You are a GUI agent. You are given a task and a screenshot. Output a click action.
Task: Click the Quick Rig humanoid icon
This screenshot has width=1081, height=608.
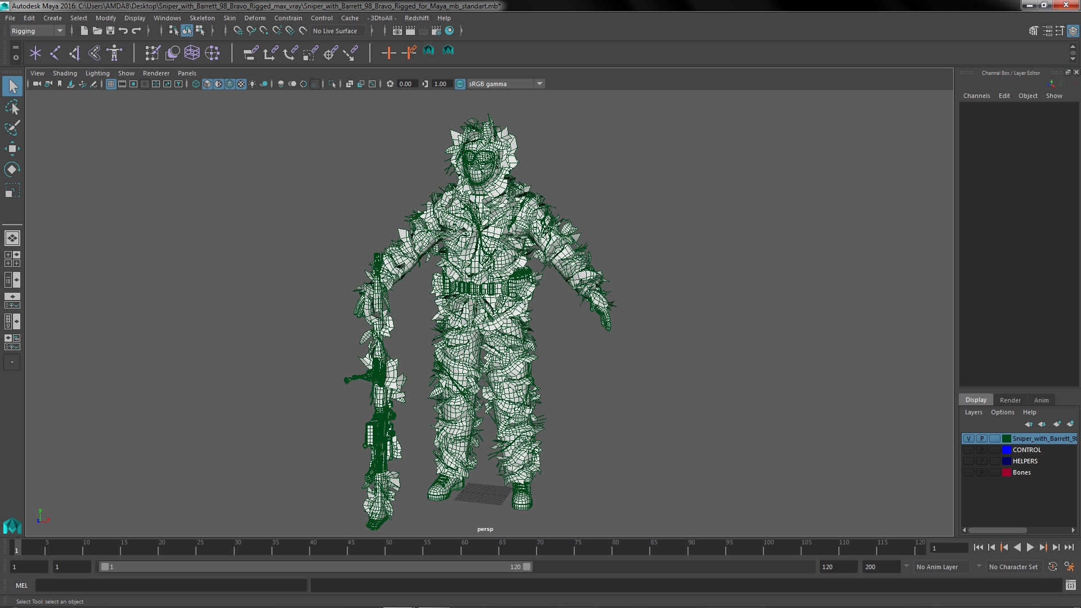(x=114, y=53)
